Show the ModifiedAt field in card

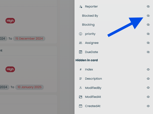[x=148, y=97]
